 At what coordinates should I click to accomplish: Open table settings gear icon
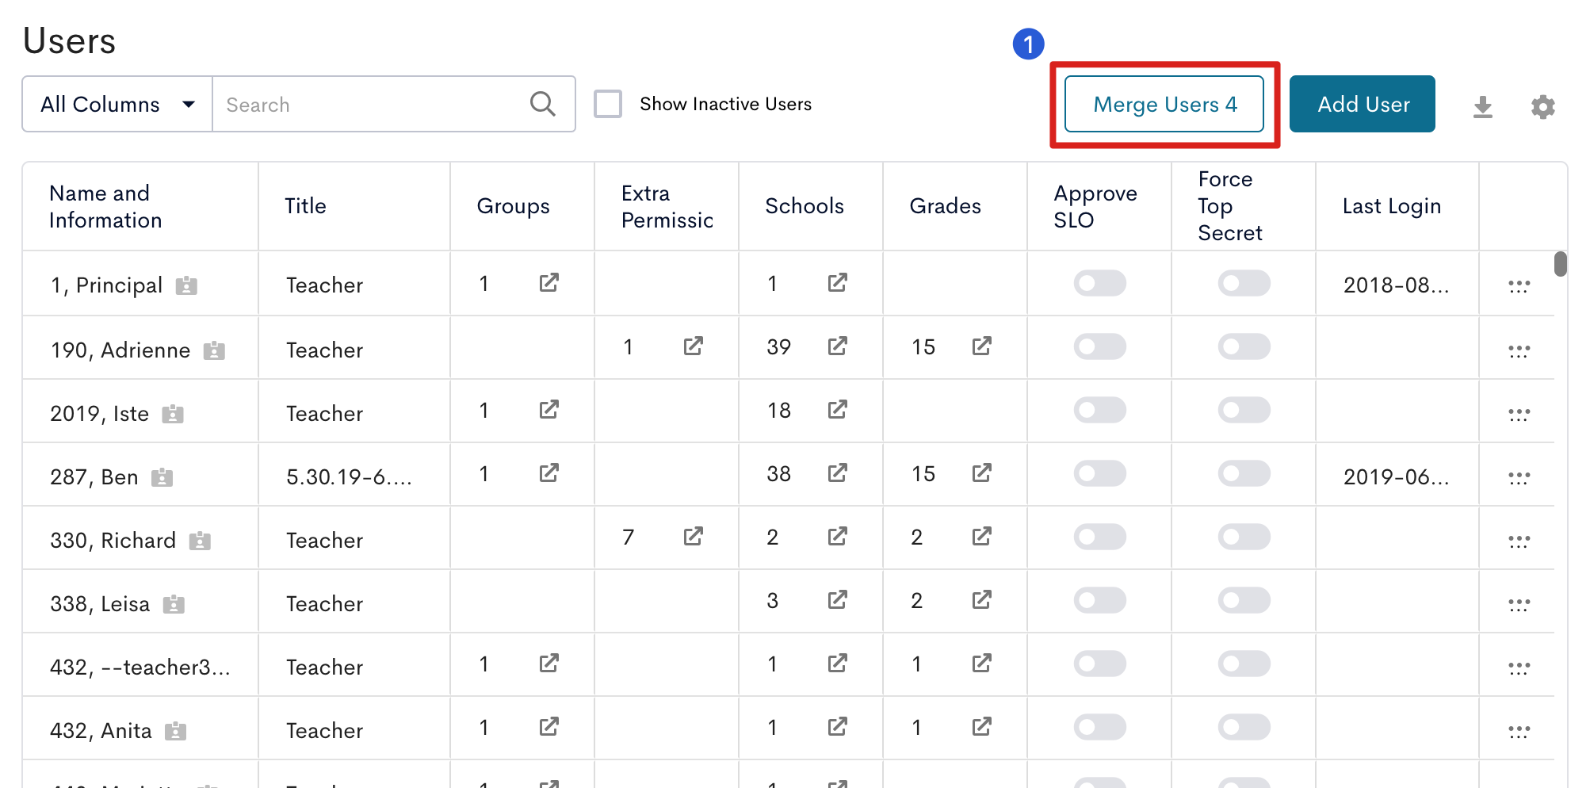click(1542, 106)
